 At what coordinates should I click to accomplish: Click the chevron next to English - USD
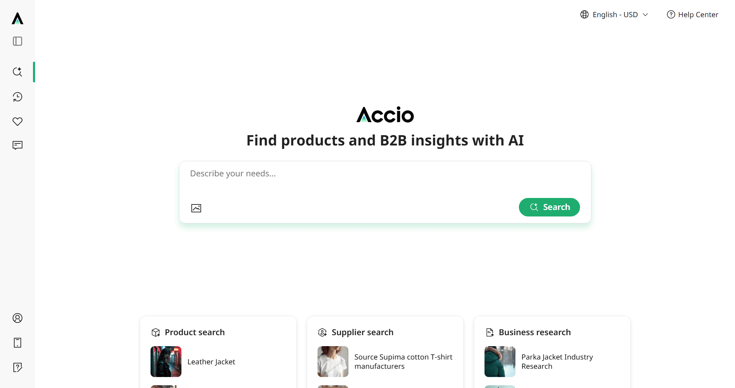645,15
